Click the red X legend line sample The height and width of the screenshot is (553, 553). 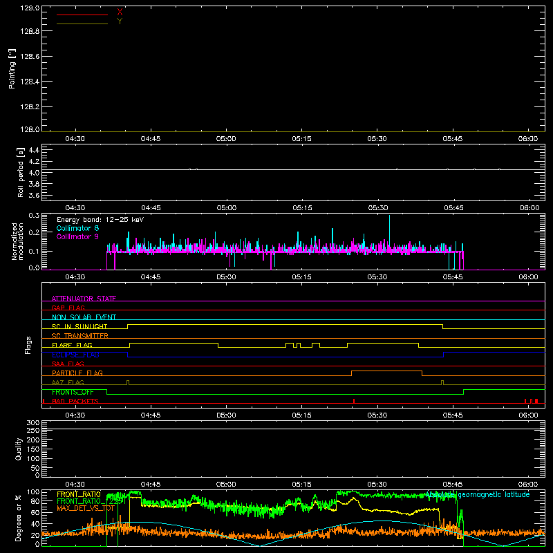pyautogui.click(x=82, y=15)
